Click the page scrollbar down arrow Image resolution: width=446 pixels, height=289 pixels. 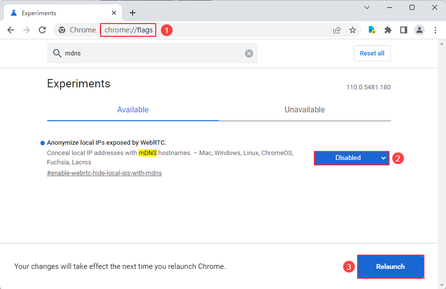442,285
